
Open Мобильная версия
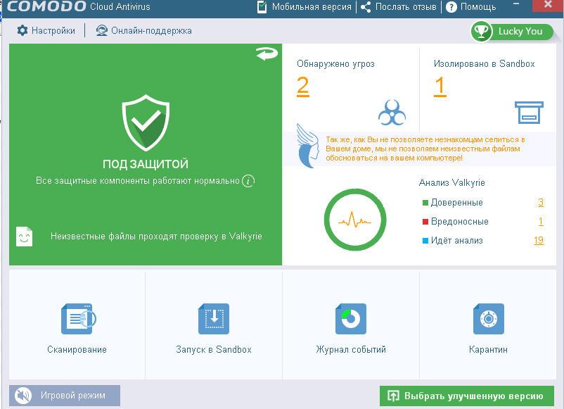tap(305, 7)
